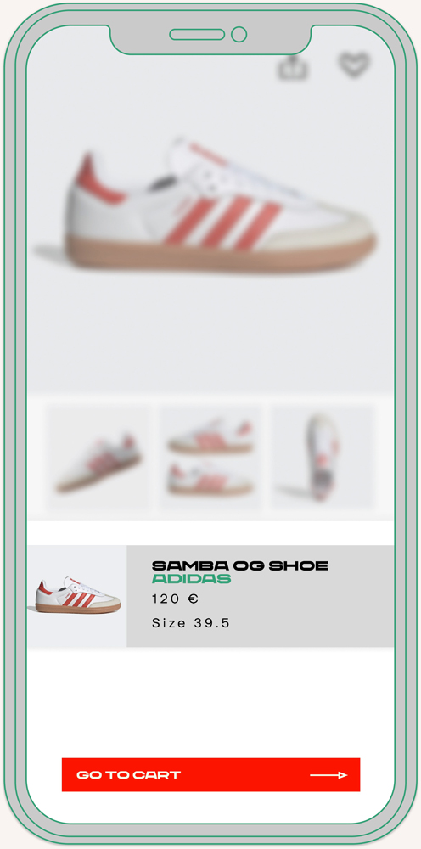This screenshot has width=421, height=849.
Task: Click the arrow icon on the red cart button
Action: pyautogui.click(x=328, y=775)
